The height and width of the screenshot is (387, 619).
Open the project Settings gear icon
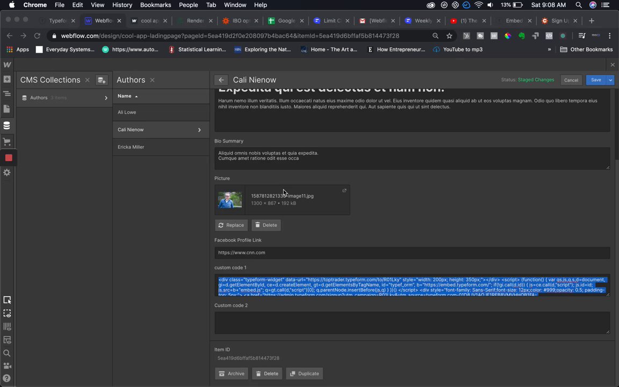(x=6, y=173)
